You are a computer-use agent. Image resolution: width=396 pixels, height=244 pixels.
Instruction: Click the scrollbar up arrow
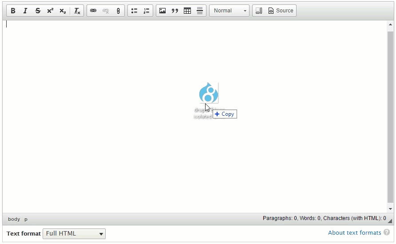pyautogui.click(x=390, y=24)
